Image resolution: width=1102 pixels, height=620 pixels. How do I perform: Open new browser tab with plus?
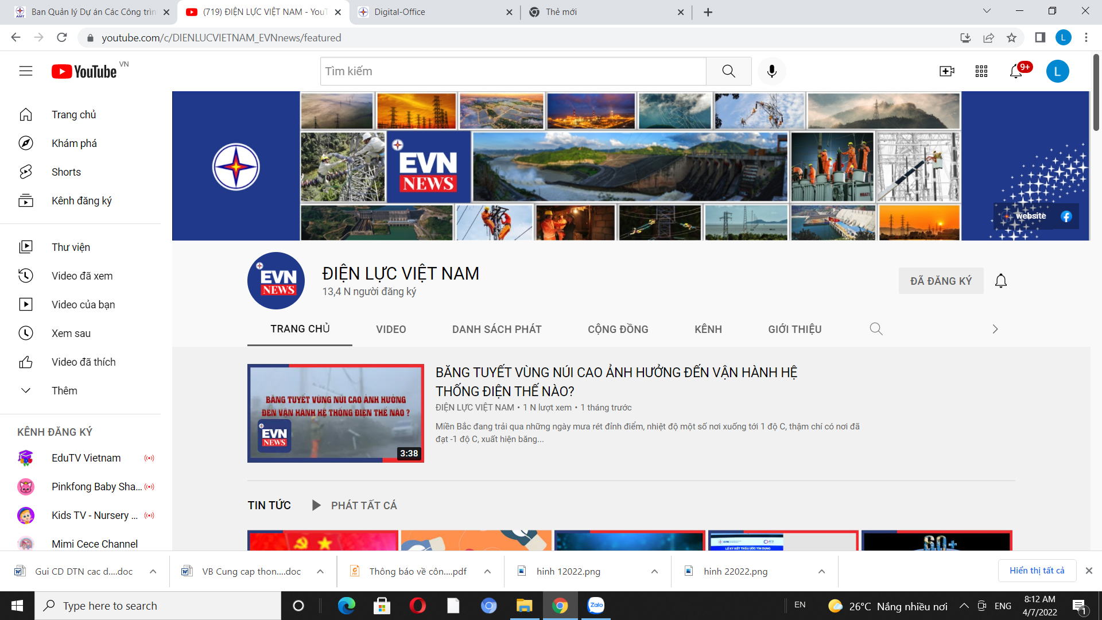708,12
